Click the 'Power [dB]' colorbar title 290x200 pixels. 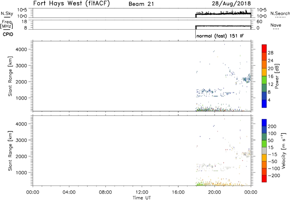pyautogui.click(x=277, y=76)
